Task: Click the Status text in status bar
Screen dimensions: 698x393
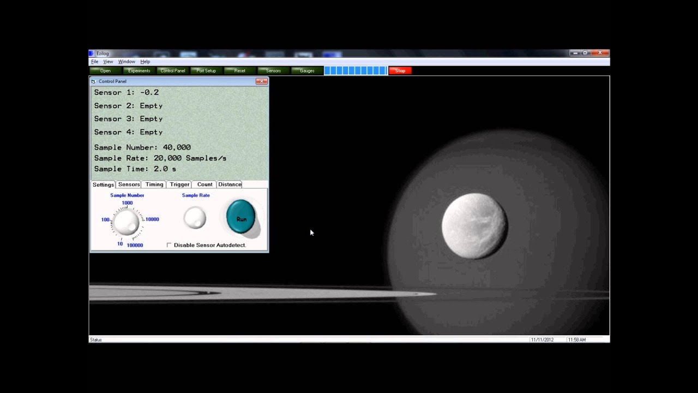Action: pos(96,340)
